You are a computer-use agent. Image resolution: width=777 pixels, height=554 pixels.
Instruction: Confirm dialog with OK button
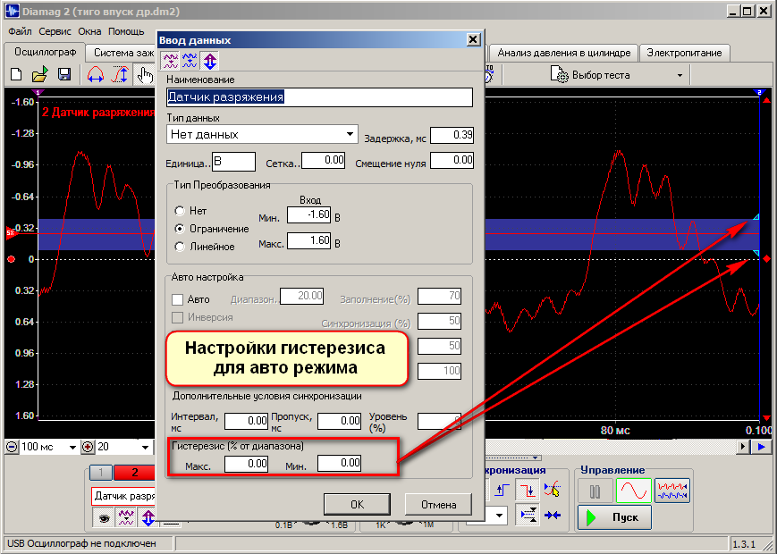pyautogui.click(x=357, y=505)
